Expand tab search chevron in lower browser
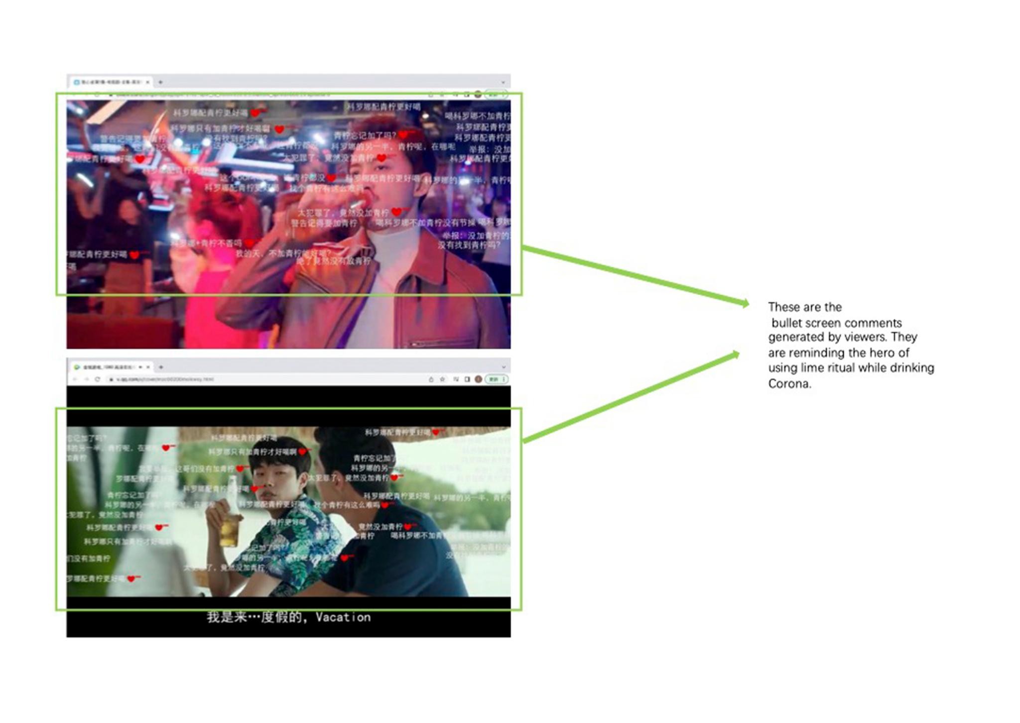 pyautogui.click(x=504, y=367)
